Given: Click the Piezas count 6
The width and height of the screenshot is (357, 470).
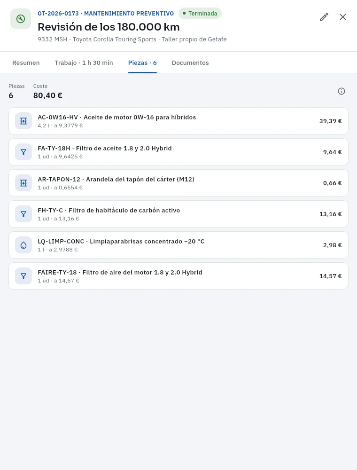Looking at the screenshot, I should coord(11,95).
